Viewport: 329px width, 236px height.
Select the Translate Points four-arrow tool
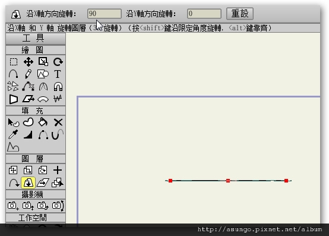[x=29, y=62]
